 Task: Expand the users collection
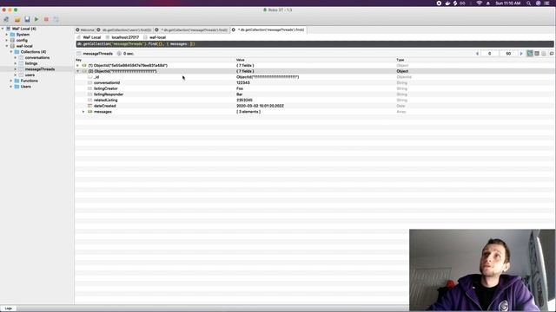point(16,75)
